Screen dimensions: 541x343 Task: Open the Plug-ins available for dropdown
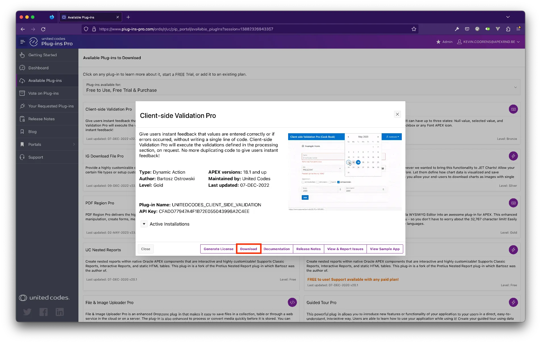[x=301, y=87]
